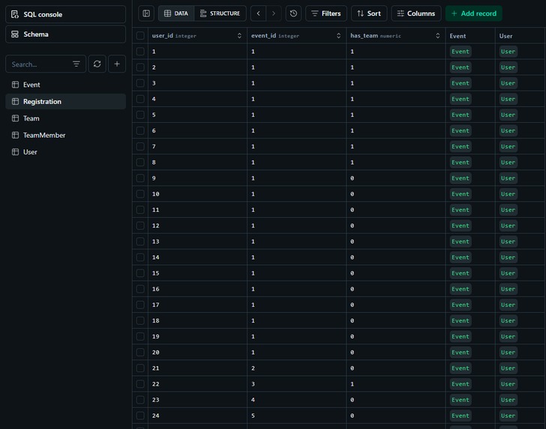Open the Schema view
Screen dimensions: 546x429
point(65,34)
